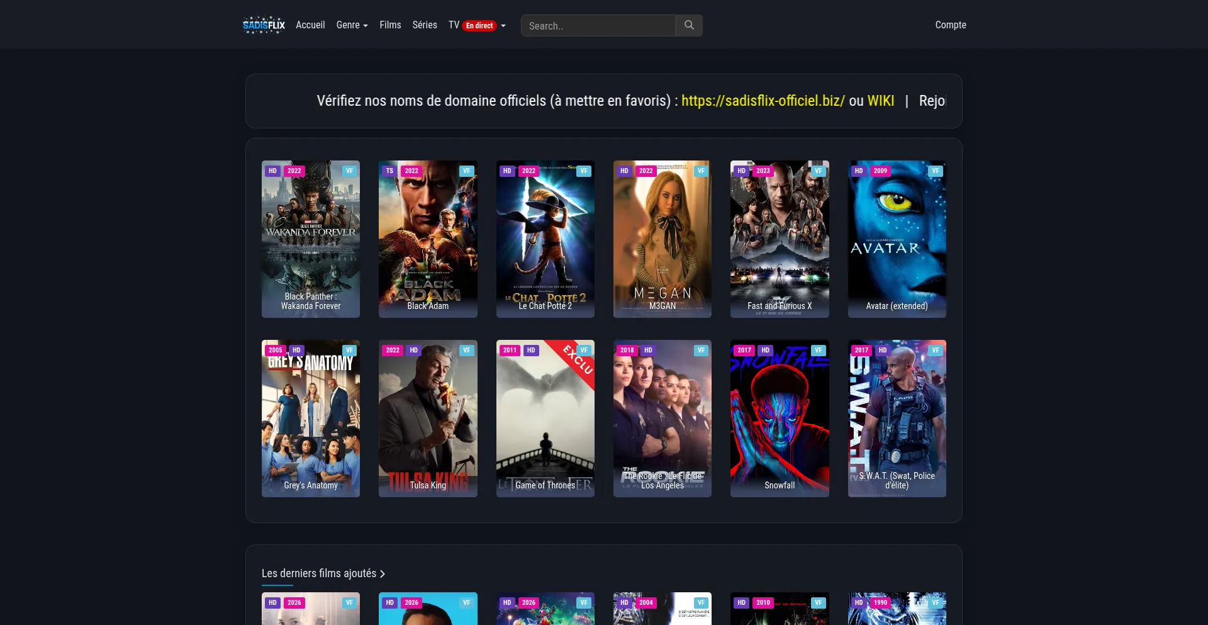
Task: Open the Genre dropdown menu
Action: tap(352, 25)
